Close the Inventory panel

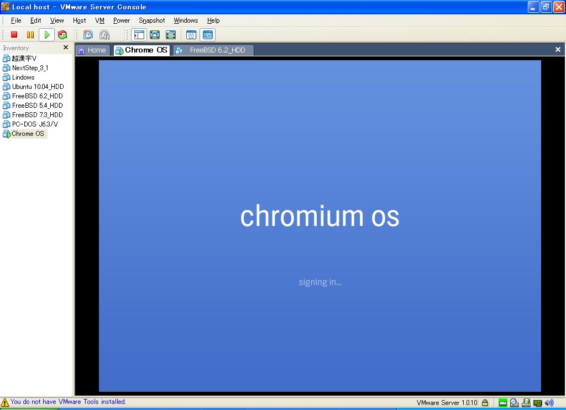[66, 48]
